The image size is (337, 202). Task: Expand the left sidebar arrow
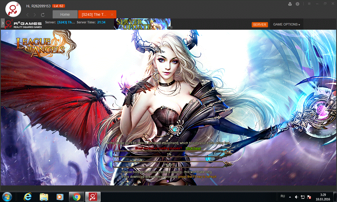coord(3,23)
